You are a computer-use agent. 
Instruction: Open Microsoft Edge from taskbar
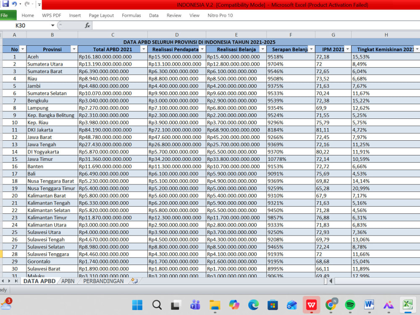(253, 305)
